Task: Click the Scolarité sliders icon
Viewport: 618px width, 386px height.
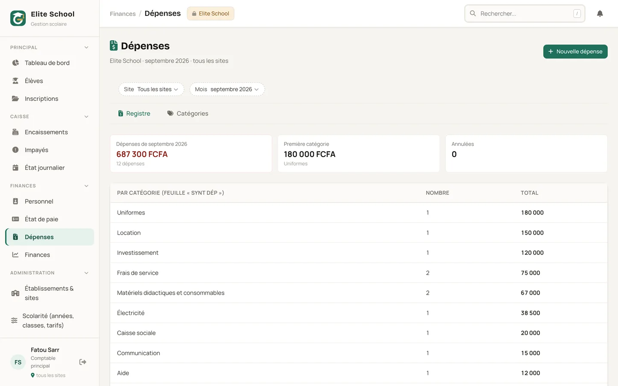Action: [14, 321]
